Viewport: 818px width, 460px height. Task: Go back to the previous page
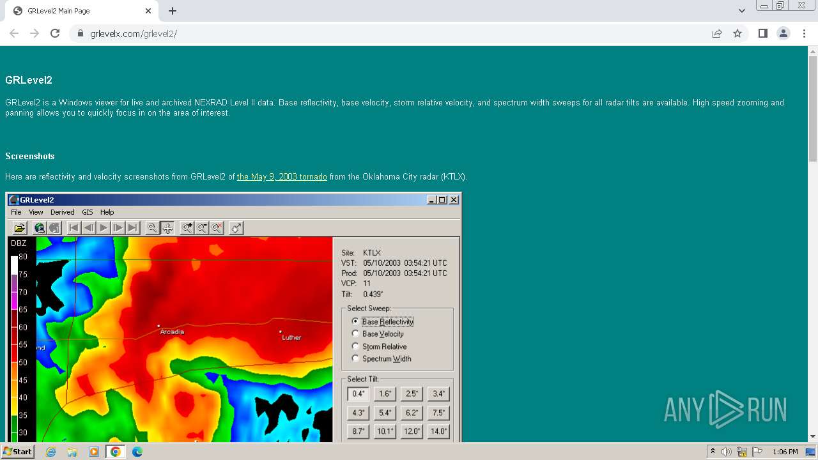point(14,33)
